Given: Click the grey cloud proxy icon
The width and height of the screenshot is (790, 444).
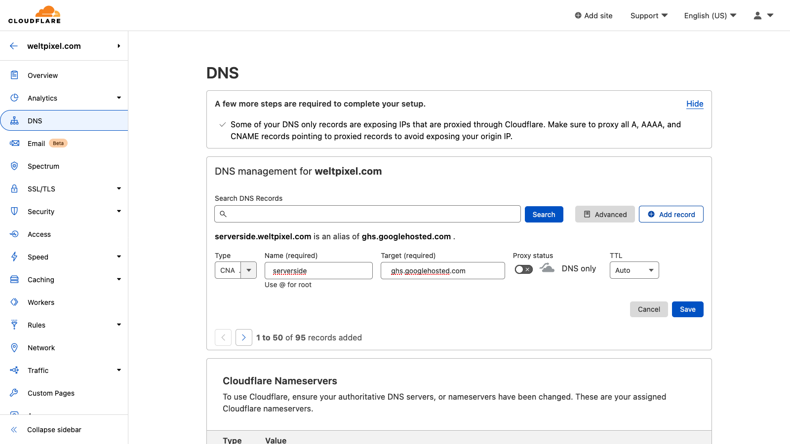Looking at the screenshot, I should (x=547, y=268).
